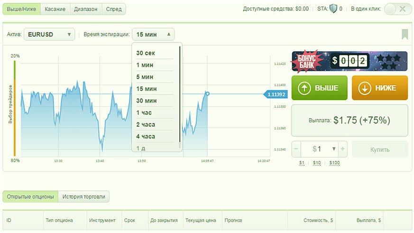Collapse the expiration time dropdown

point(153,34)
